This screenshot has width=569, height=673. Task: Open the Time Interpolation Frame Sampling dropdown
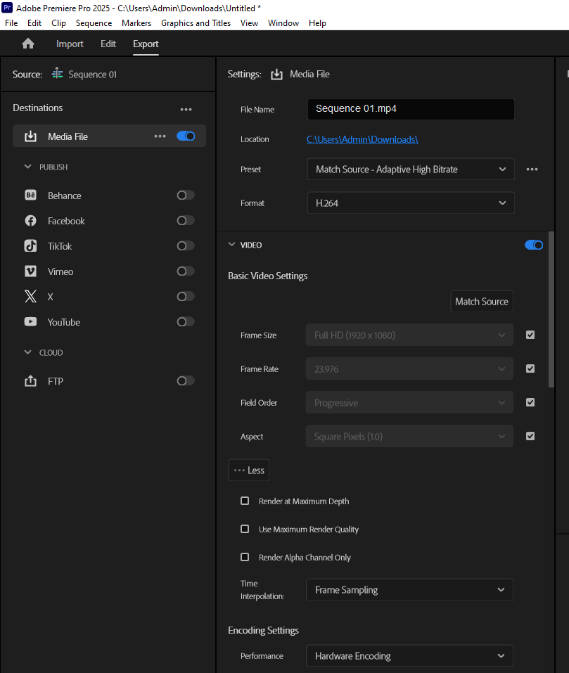click(409, 590)
